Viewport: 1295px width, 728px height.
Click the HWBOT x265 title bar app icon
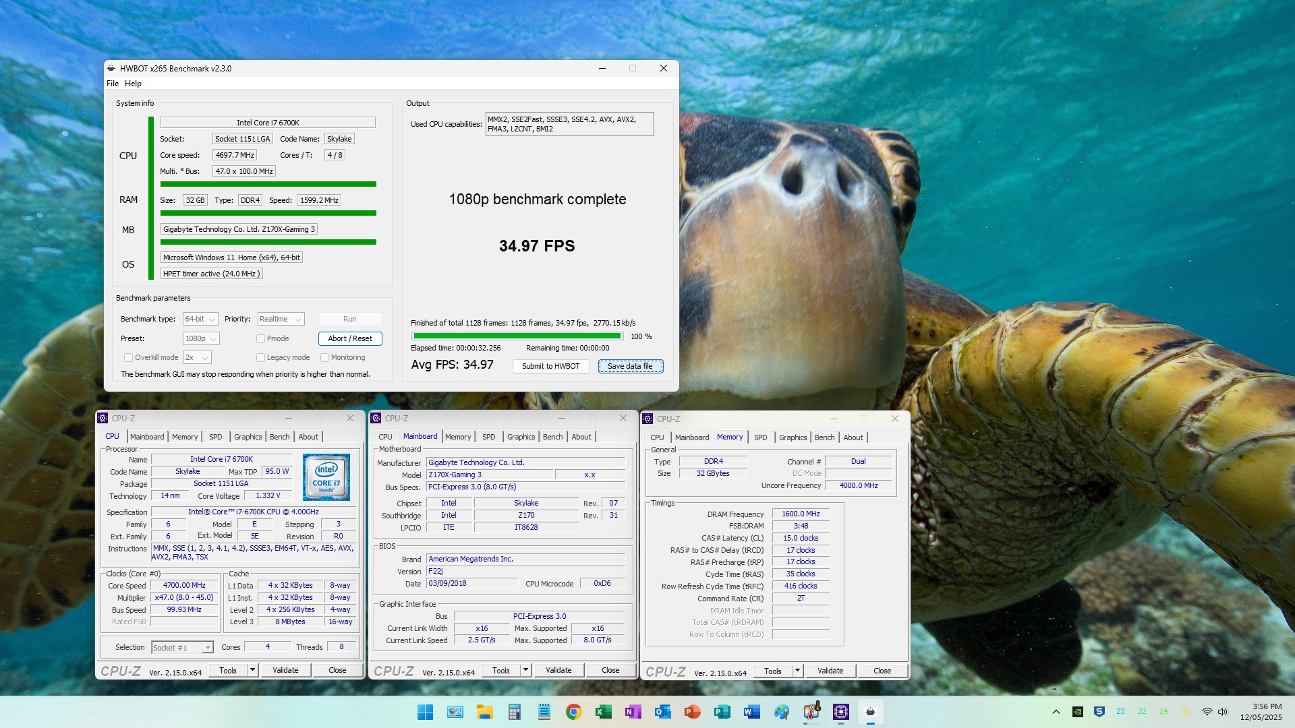[111, 68]
